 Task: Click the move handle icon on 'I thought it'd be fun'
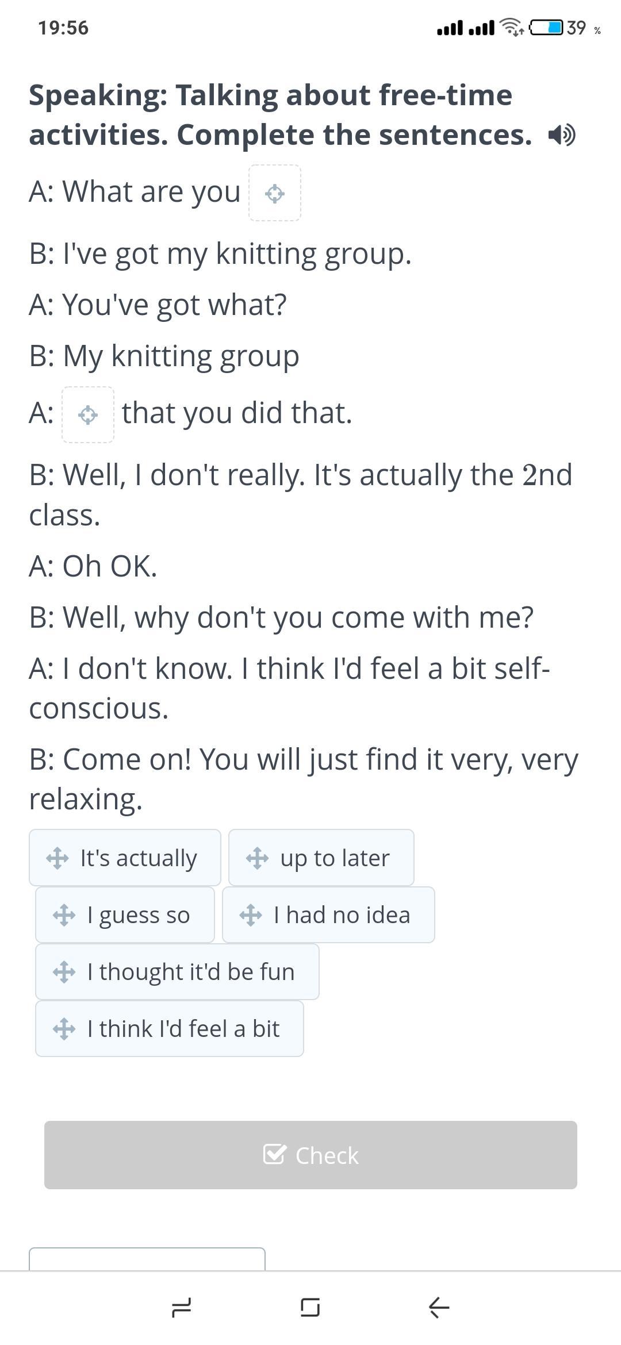[64, 972]
